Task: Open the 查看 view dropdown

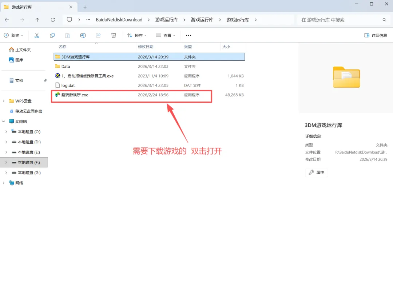Action: (166, 35)
